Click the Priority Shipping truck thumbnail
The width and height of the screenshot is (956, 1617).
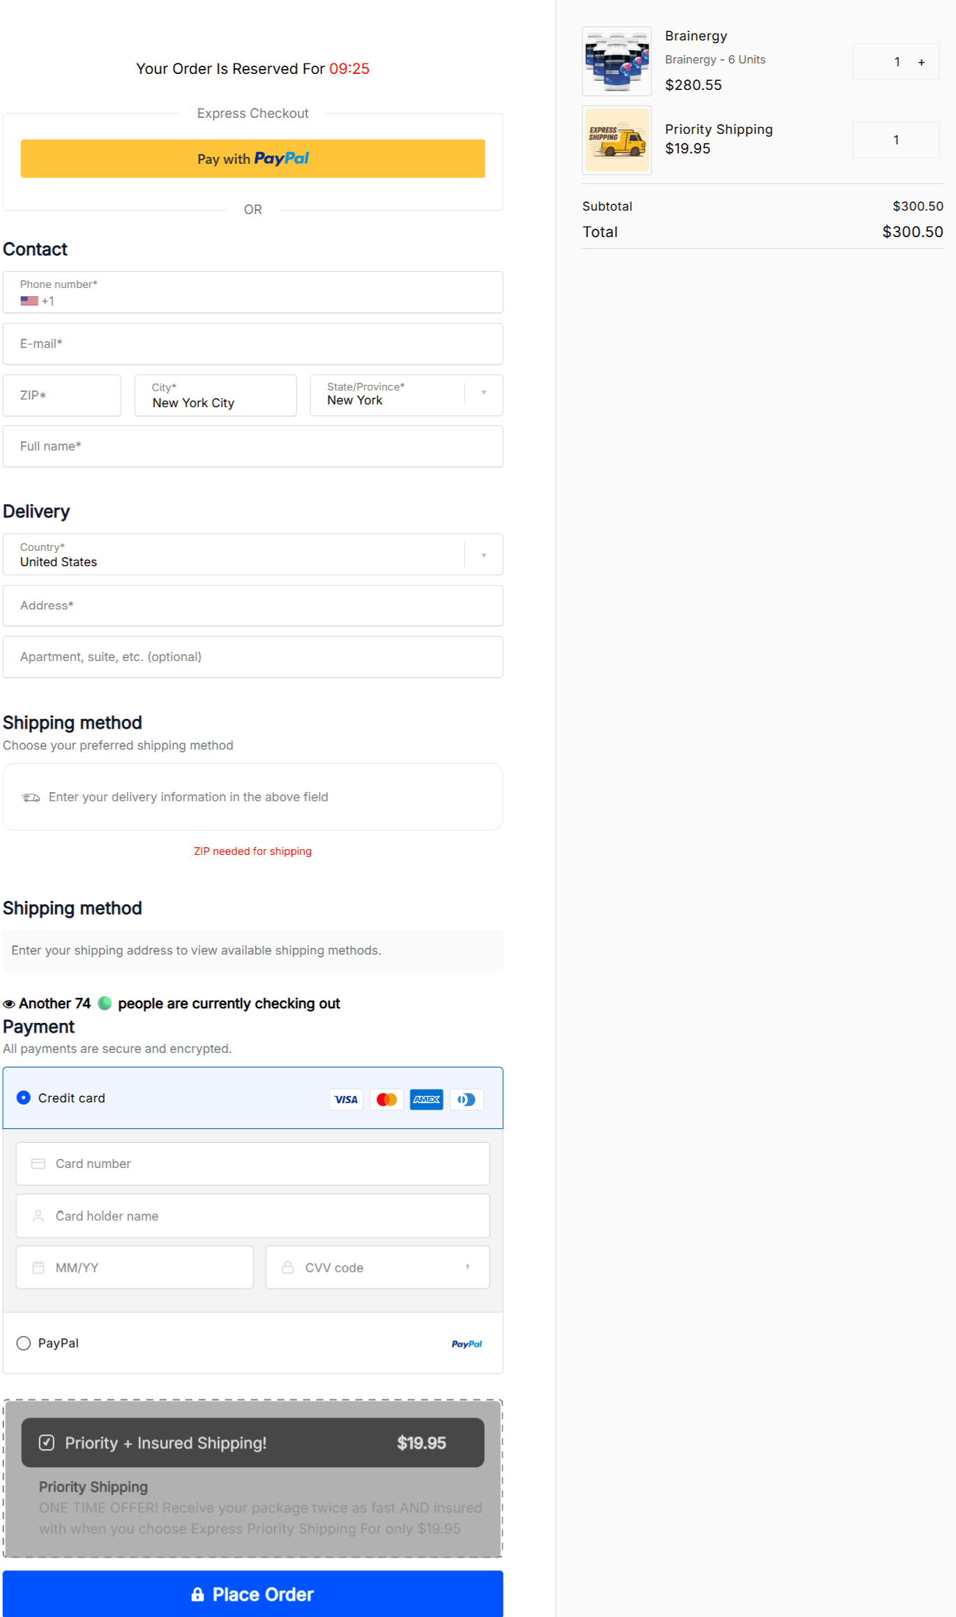[616, 140]
